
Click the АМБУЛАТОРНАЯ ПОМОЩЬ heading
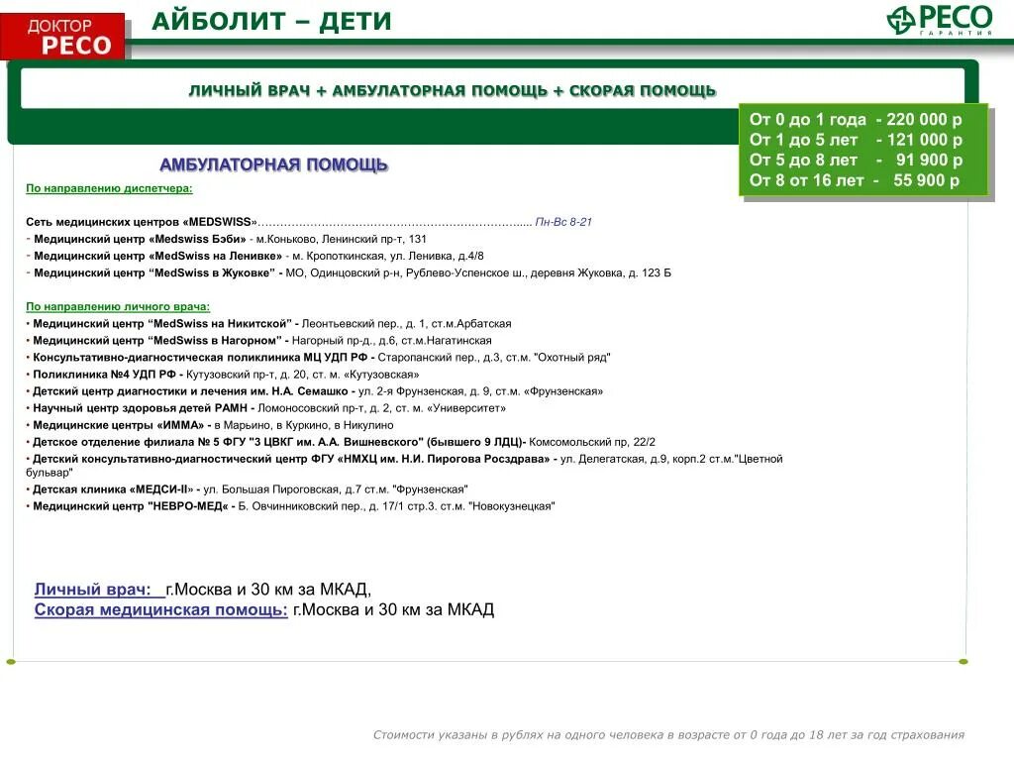tap(273, 165)
